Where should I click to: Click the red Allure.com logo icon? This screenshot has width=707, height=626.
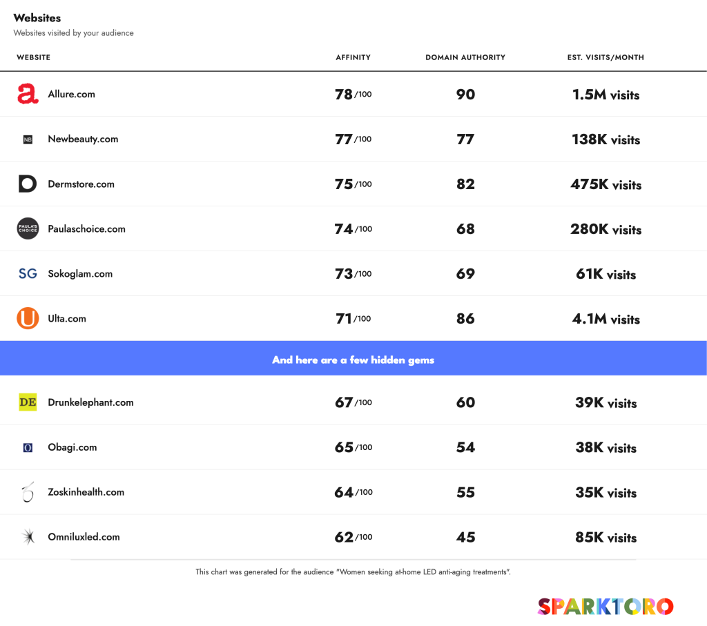(x=28, y=94)
